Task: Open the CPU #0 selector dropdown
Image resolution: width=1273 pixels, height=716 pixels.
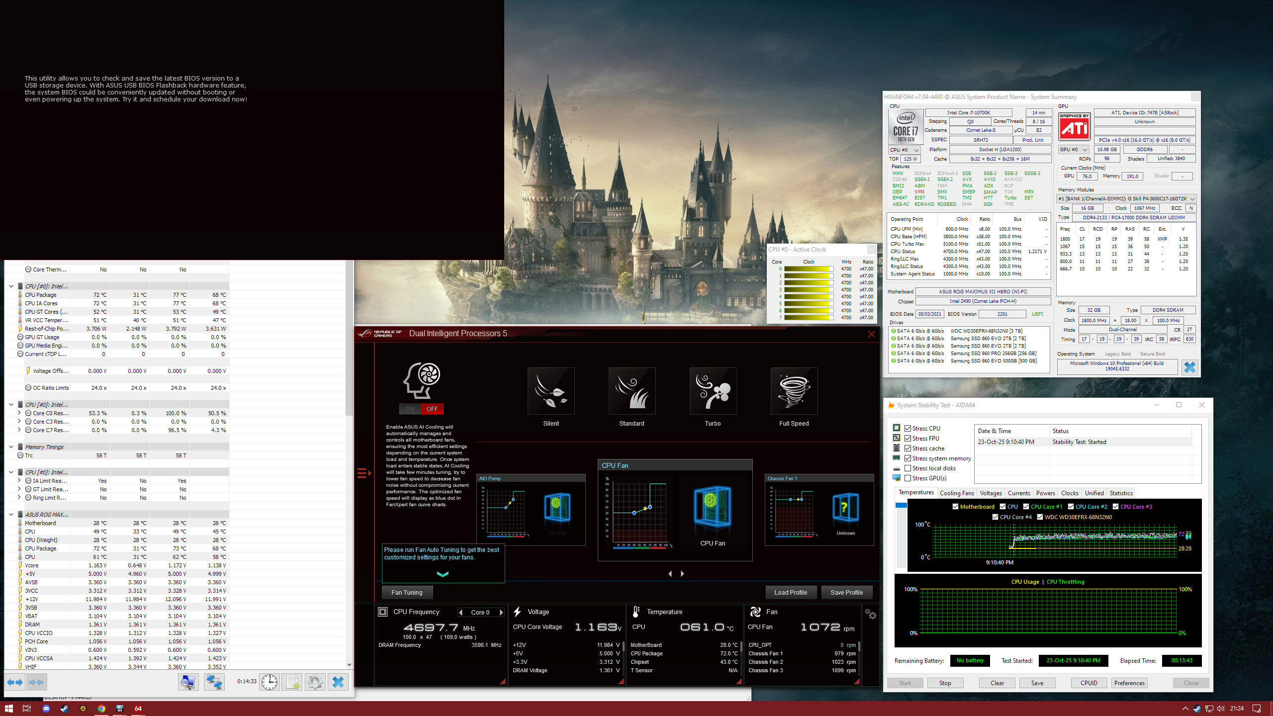Action: (904, 150)
